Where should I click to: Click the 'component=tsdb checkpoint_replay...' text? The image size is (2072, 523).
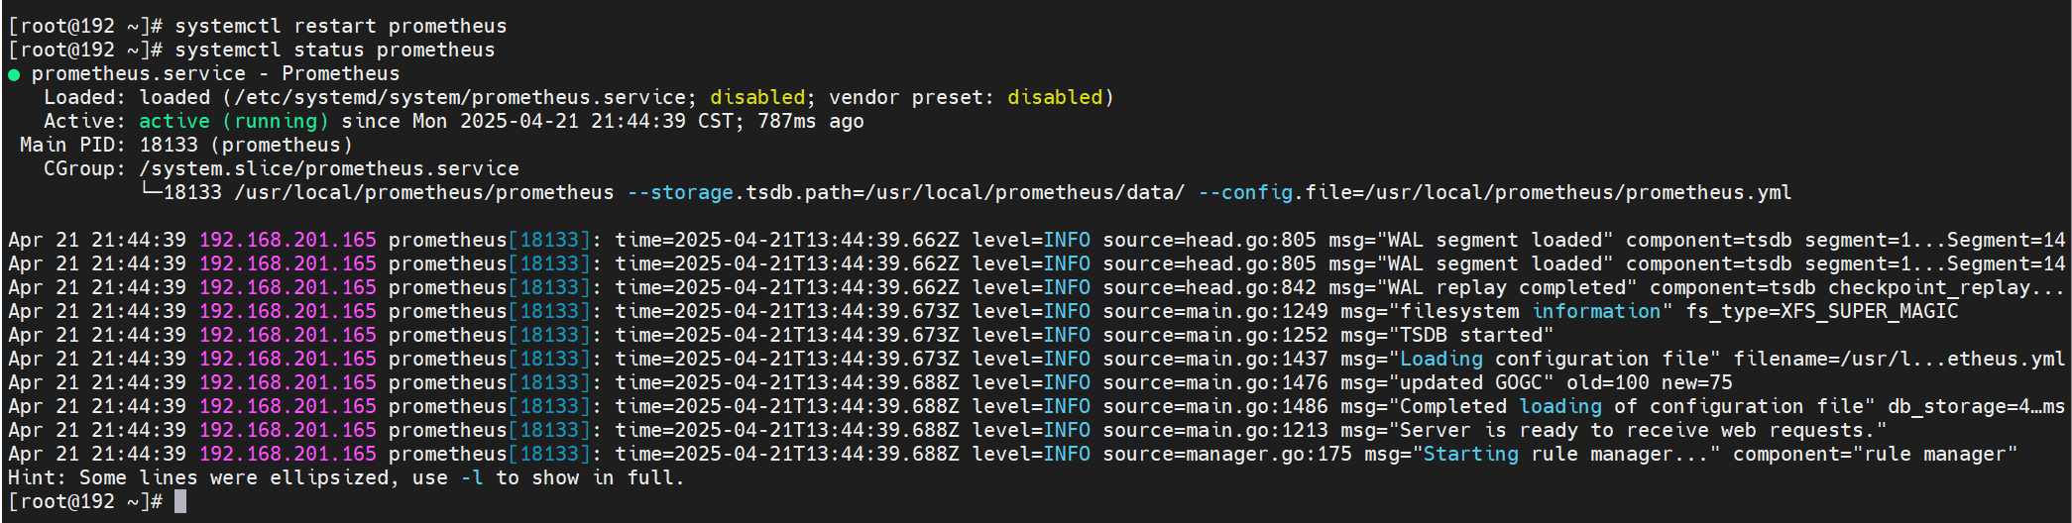(x=1858, y=287)
